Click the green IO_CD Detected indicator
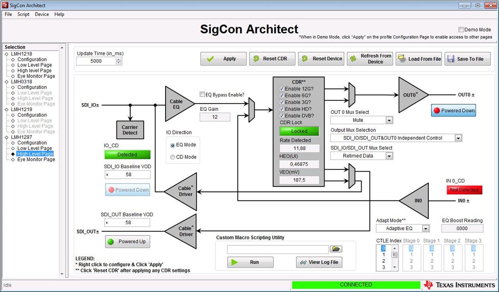The width and height of the screenshot is (499, 292). (127, 155)
